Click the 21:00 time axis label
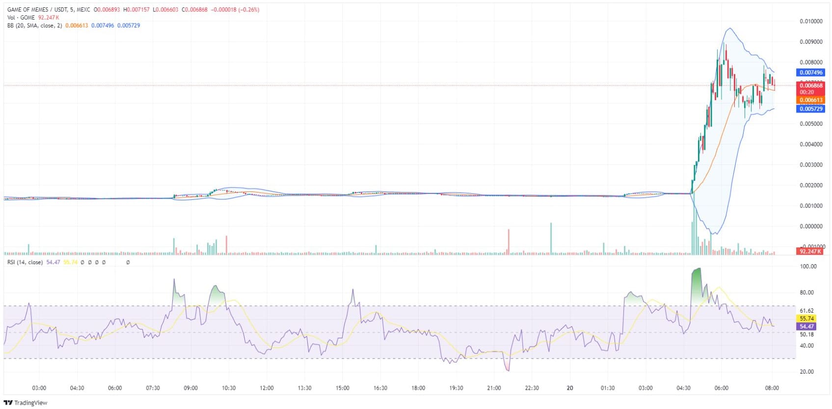The height and width of the screenshot is (409, 832). pos(494,388)
